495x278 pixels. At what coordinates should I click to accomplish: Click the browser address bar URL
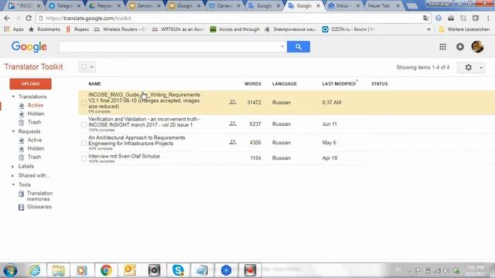(88, 19)
